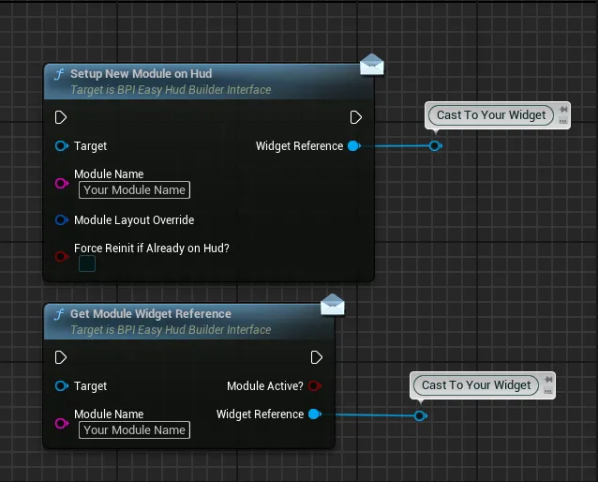Click Widget Reference output pin on Setup New Module
This screenshot has height=482, width=598.
pos(354,145)
